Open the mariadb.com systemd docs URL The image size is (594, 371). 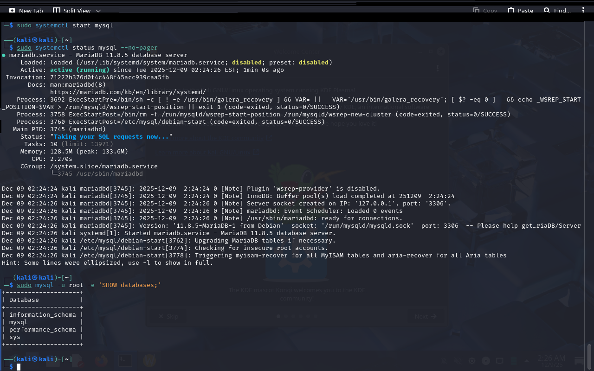point(128,92)
